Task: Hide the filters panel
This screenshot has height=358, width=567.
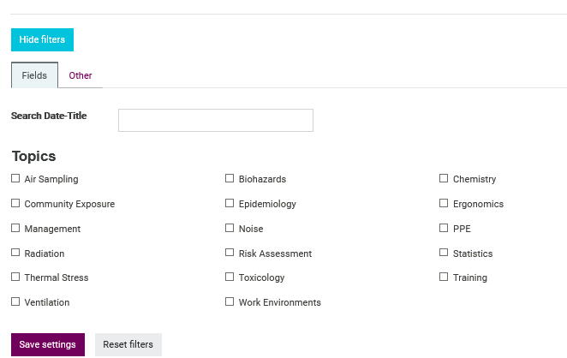Action: [x=42, y=39]
